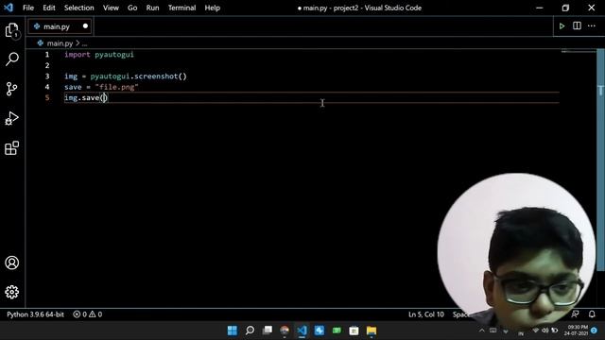Image resolution: width=605 pixels, height=340 pixels.
Task: Click the errors and warnings indicator
Action: [x=88, y=314]
